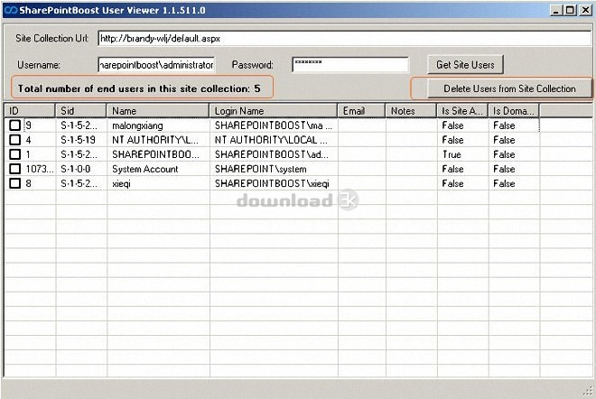
Task: Maximize the User Viewer window
Action: tap(570, 10)
